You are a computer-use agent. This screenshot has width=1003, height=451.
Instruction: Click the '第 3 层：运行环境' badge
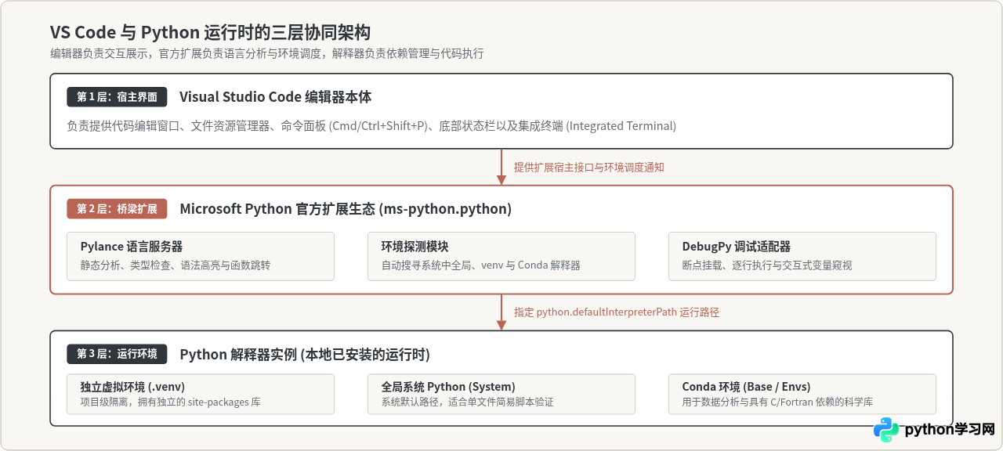[117, 354]
